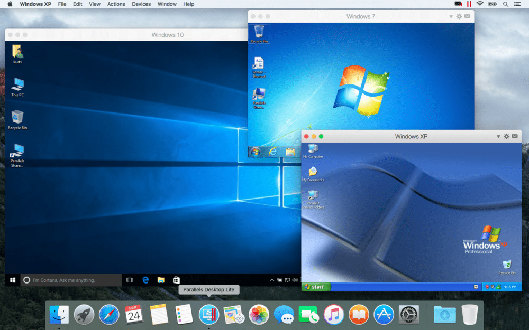The image size is (529, 330).
Task: Launch Safari from the Dock
Action: coord(109,315)
